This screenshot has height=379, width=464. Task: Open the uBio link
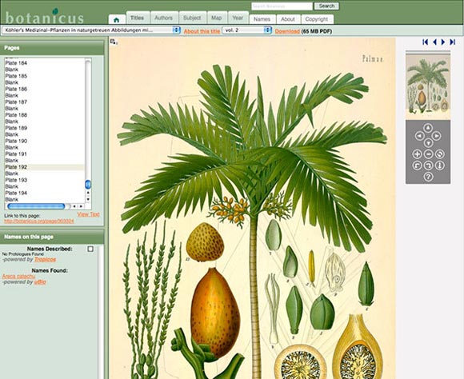pyautogui.click(x=40, y=282)
